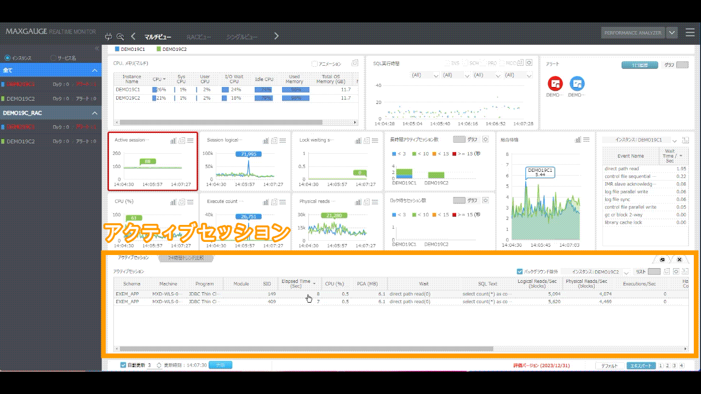The width and height of the screenshot is (701, 394).
Task: Click settings icon on SQL実行時間 panel
Action: 529,63
